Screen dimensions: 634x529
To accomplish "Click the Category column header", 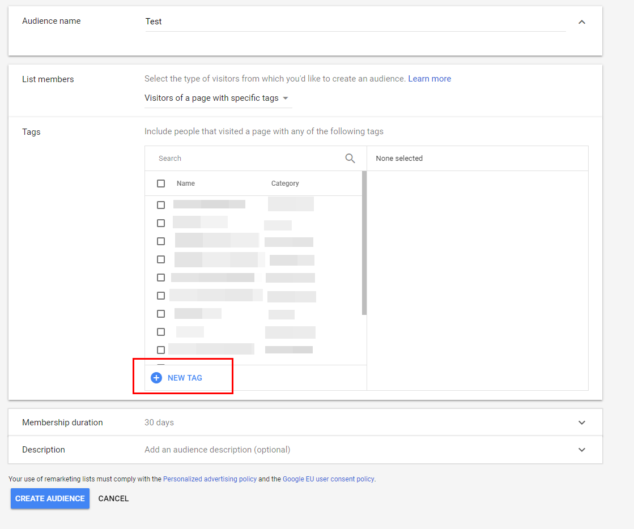I will tap(285, 184).
